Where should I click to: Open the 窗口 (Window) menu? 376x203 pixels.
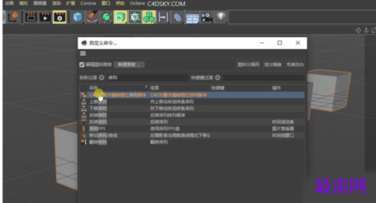coord(106,3)
